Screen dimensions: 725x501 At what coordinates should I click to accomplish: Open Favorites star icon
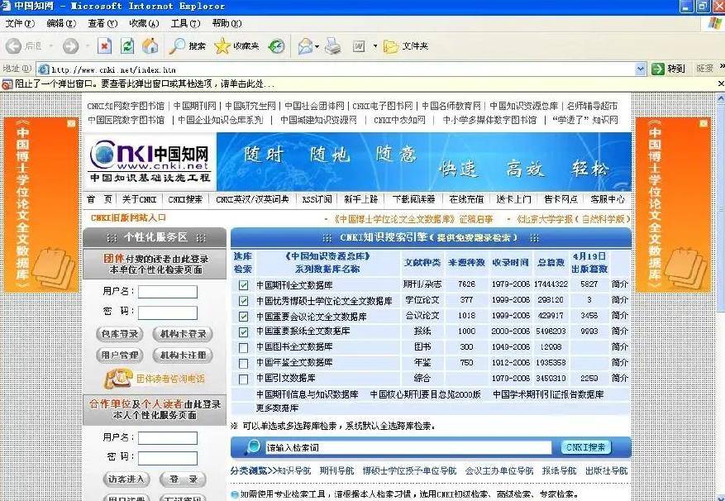(x=222, y=45)
